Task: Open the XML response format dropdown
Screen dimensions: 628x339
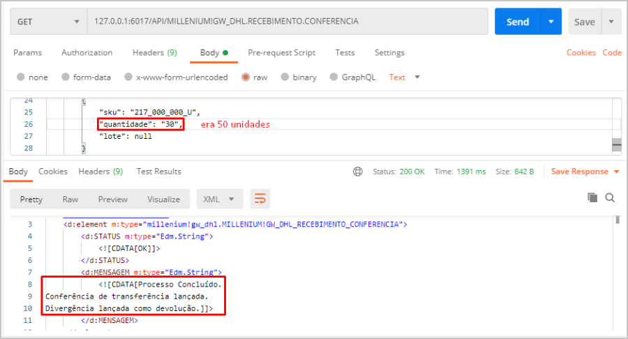Action: coord(220,199)
